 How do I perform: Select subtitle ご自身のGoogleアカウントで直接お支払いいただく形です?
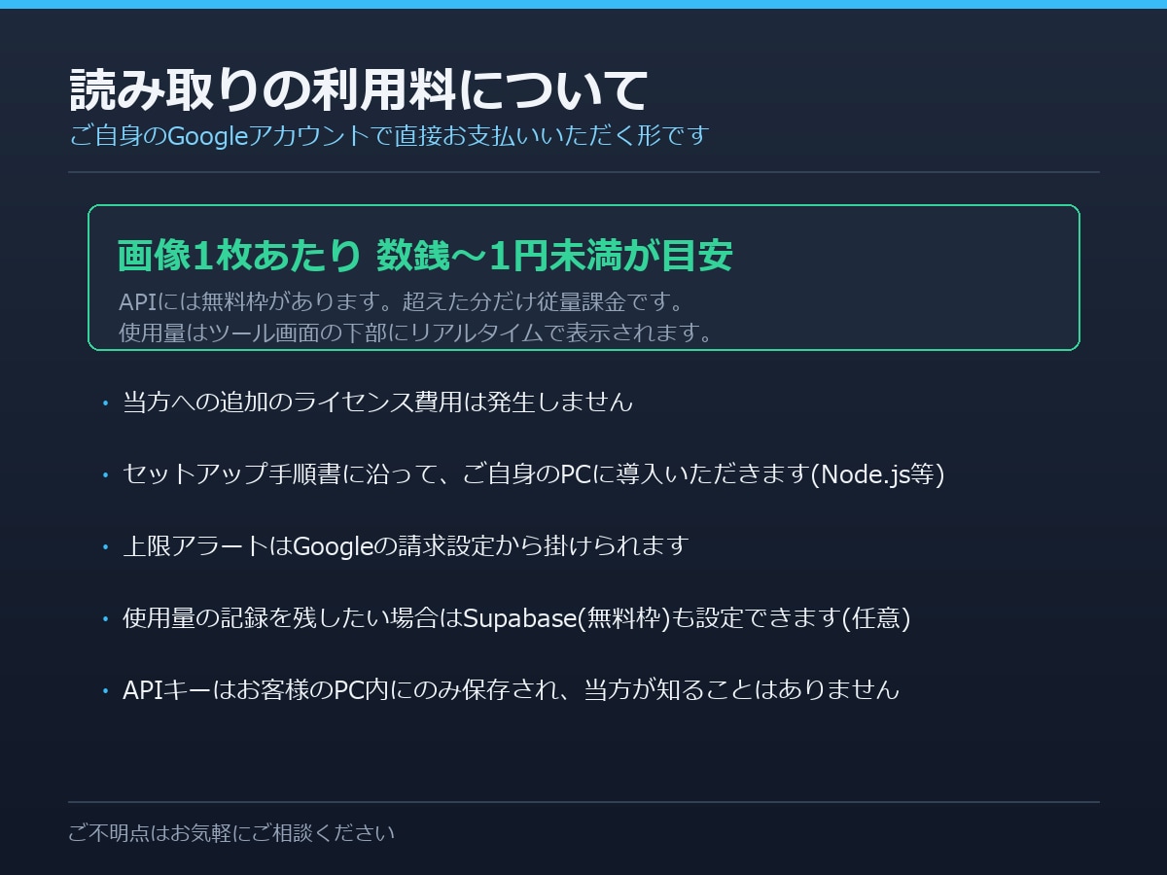click(389, 135)
